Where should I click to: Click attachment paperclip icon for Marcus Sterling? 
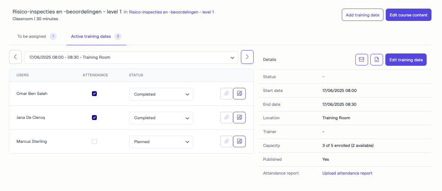226,142
